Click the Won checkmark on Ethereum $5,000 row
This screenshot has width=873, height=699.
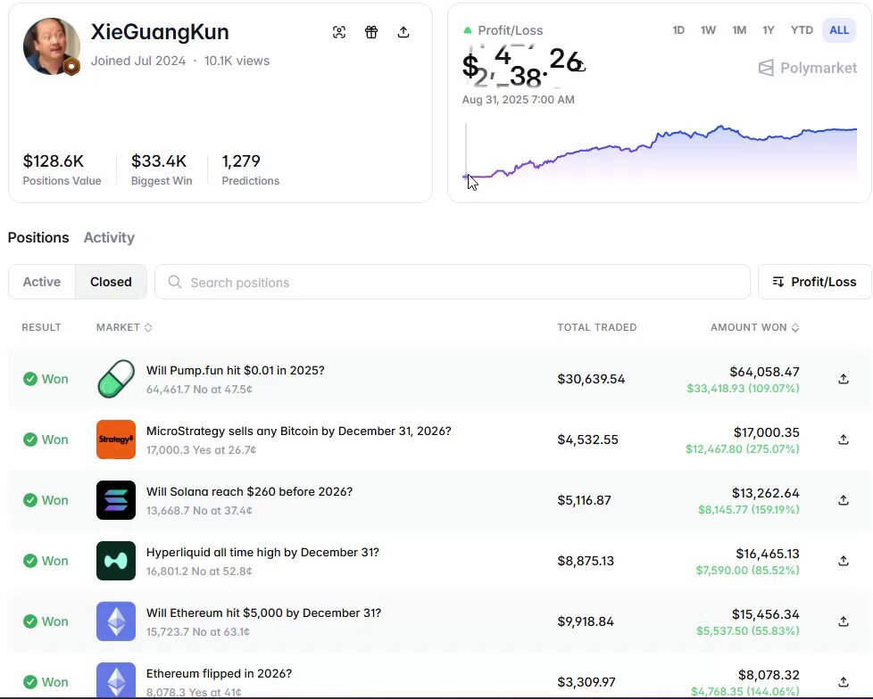click(x=30, y=621)
